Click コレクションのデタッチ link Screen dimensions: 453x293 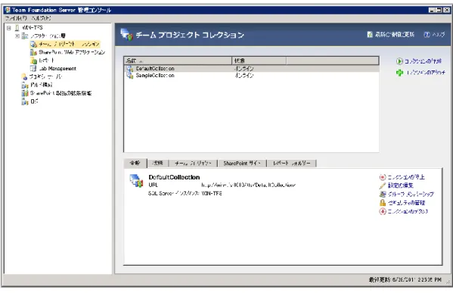point(408,211)
